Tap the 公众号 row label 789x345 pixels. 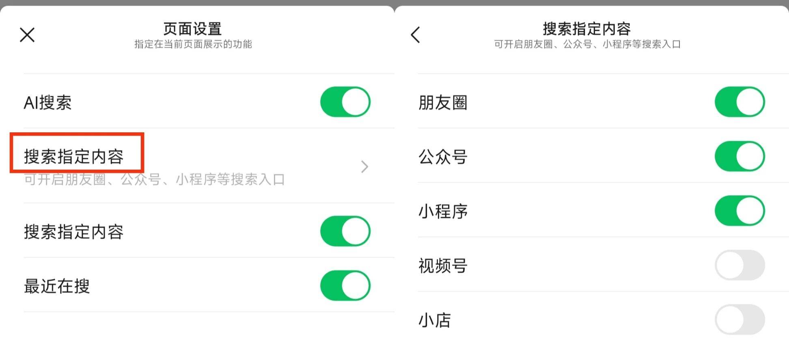click(443, 157)
